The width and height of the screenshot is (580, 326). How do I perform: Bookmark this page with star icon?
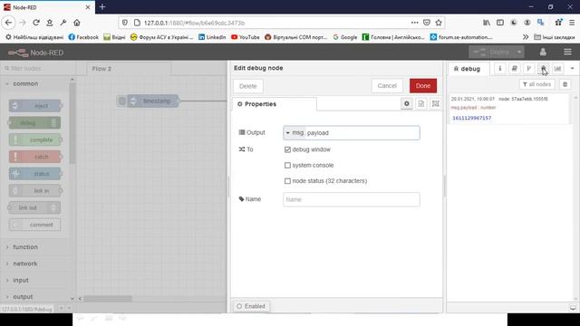pyautogui.click(x=439, y=23)
